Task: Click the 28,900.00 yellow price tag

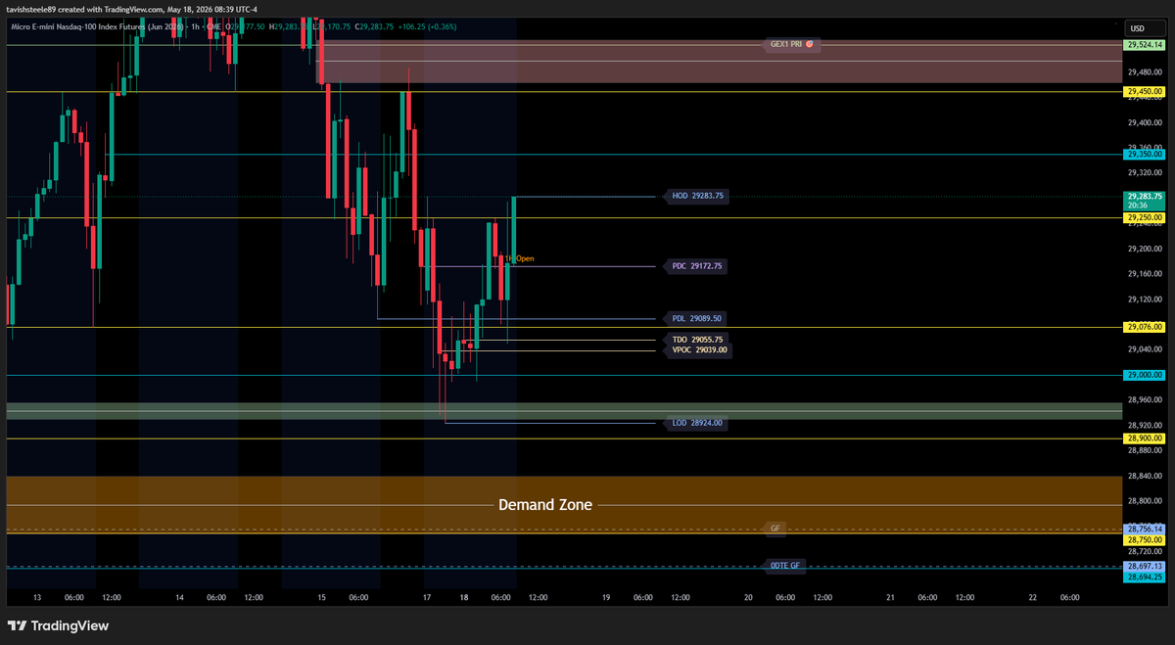Action: coord(1145,438)
